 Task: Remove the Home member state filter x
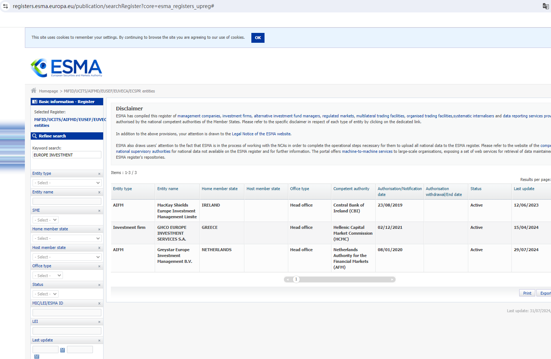pos(99,230)
